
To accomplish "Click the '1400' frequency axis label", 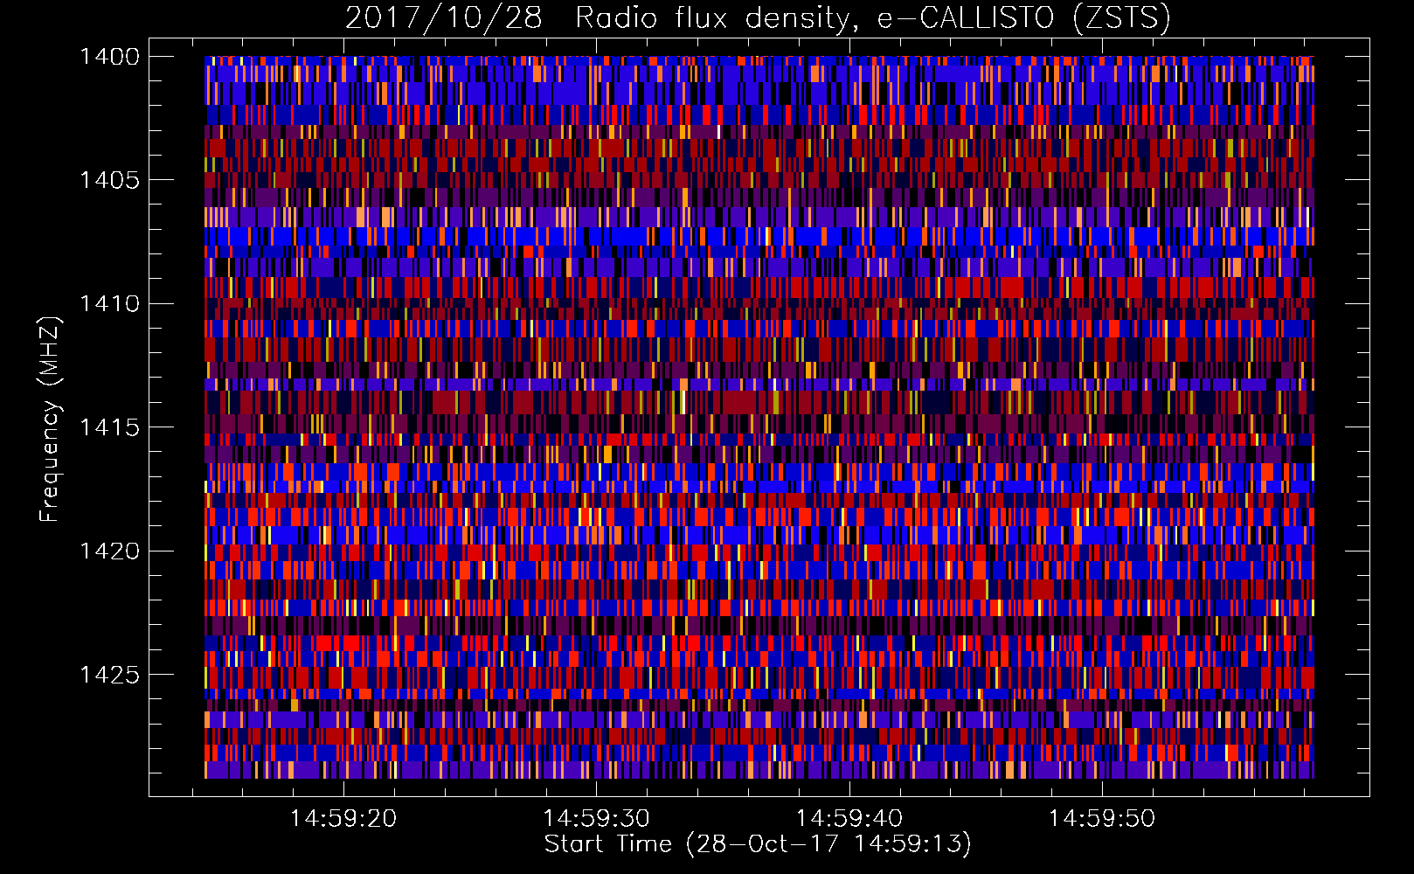I will (109, 57).
